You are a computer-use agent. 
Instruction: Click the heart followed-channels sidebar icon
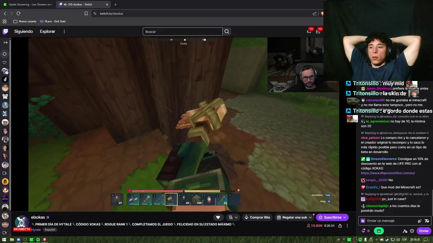[5, 62]
